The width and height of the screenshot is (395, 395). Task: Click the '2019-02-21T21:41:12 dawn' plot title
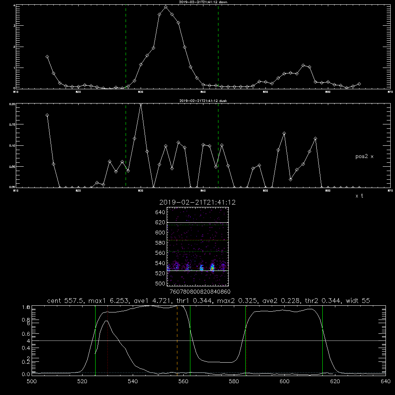[x=203, y=2]
